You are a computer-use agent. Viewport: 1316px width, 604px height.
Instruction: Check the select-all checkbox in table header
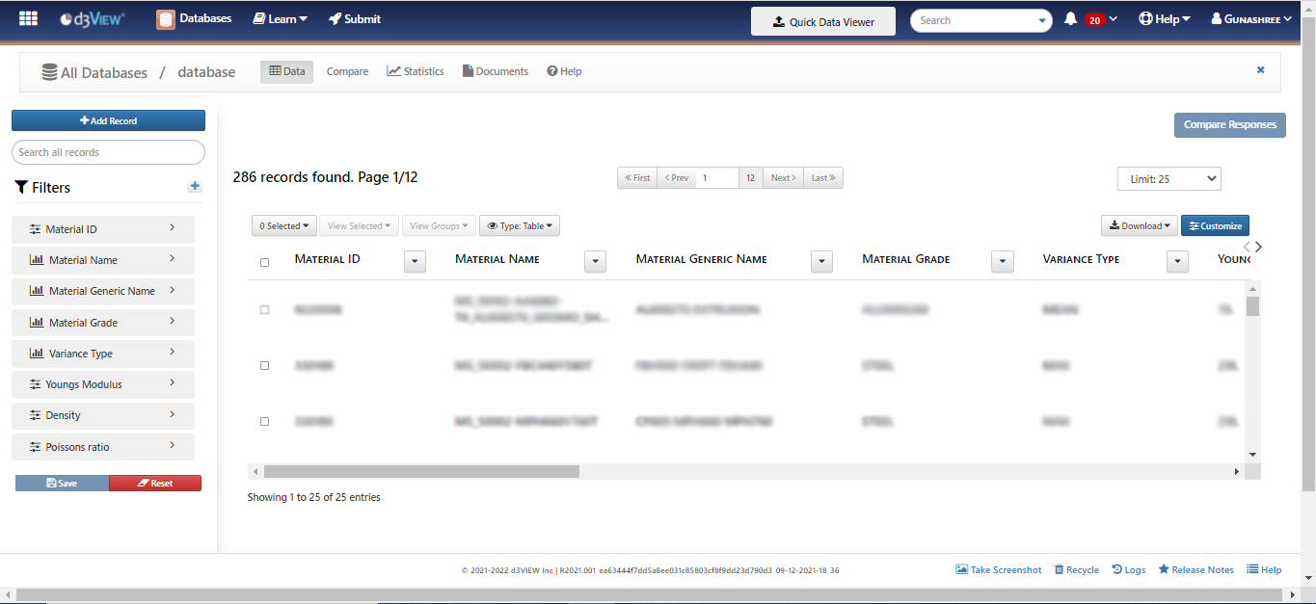tap(264, 261)
